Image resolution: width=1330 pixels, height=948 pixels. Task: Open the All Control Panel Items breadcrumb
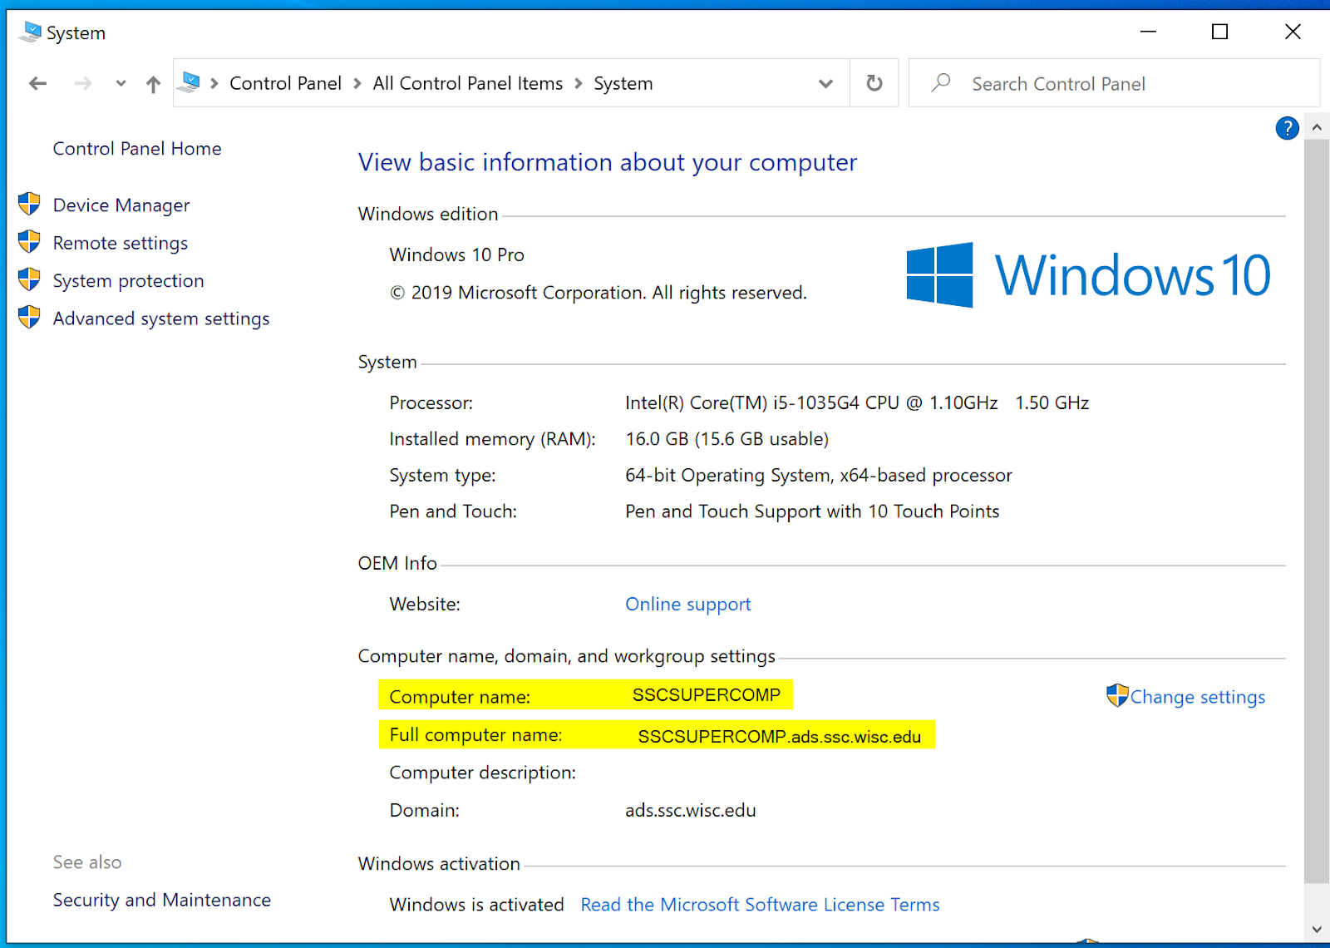tap(467, 83)
